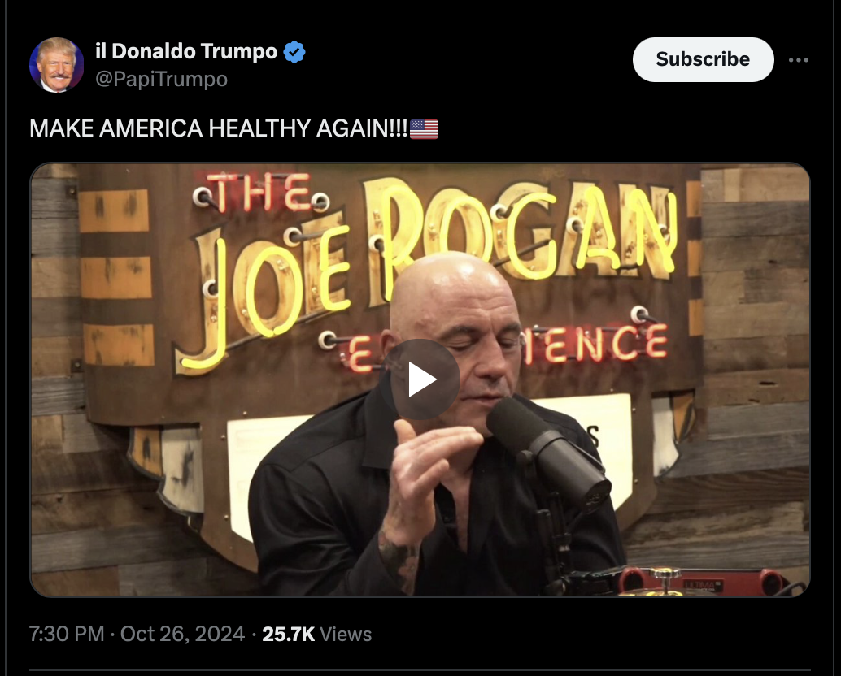Subscribe to il Donaldo Trumpo
Screen dimensions: 841x676
(x=704, y=59)
